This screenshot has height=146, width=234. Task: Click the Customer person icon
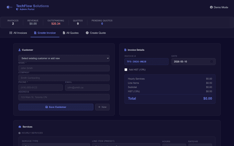click(x=19, y=50)
